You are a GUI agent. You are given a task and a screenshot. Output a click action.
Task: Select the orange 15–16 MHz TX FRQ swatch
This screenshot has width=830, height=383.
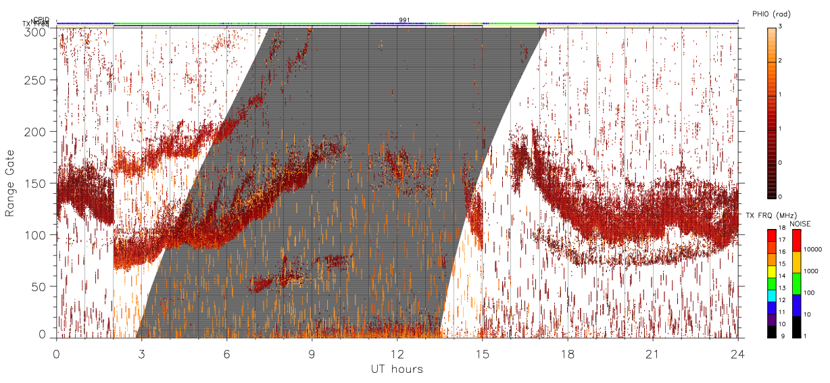(772, 259)
